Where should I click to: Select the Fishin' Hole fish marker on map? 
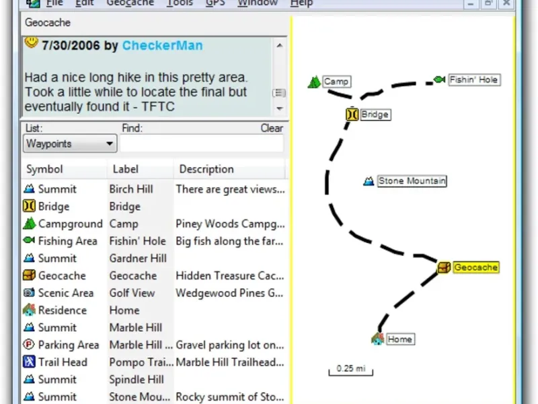(440, 79)
